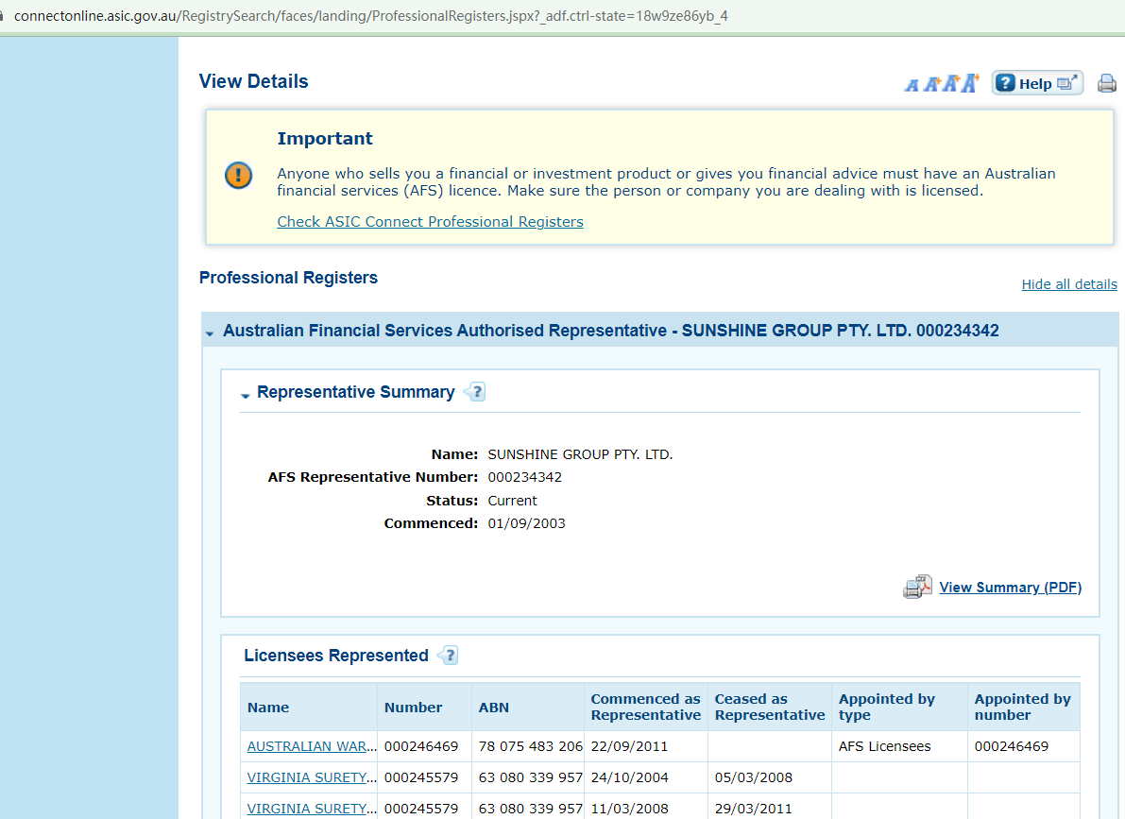Screen dimensions: 1125x819
Task: Open help icon beside Representative Summary
Action: coord(475,392)
